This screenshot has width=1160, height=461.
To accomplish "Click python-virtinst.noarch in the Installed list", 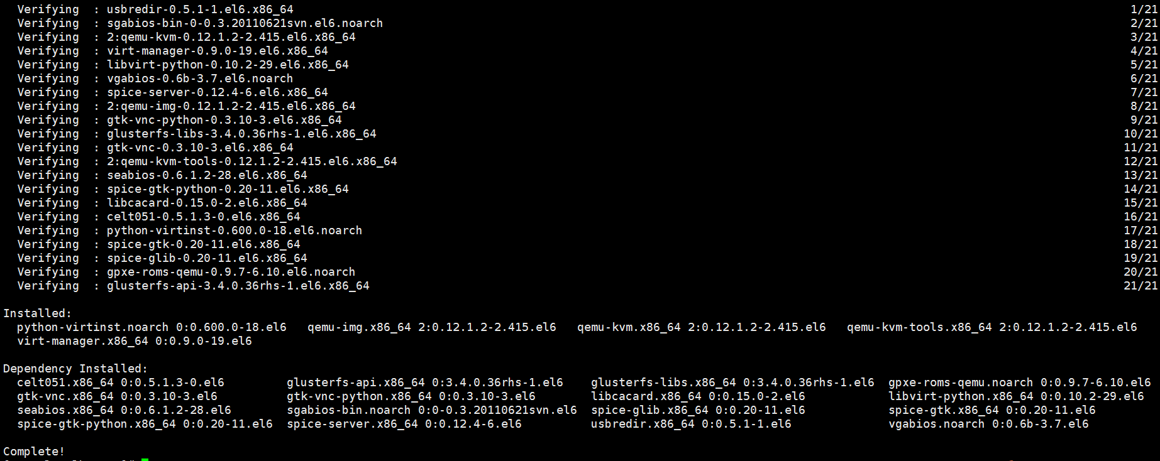I will (92, 327).
